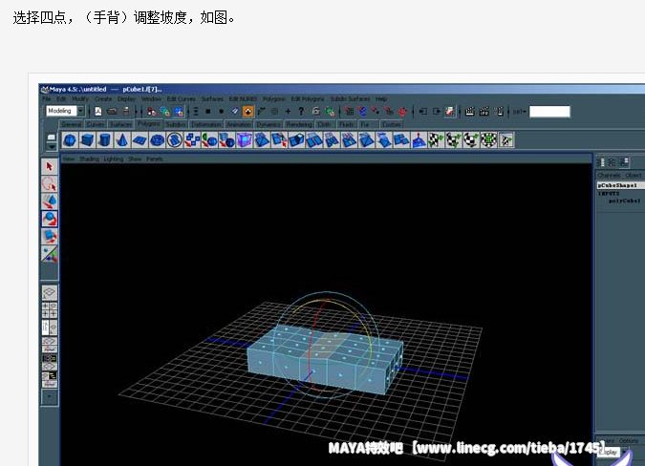Select the arrow Select tool
This screenshot has height=466, width=645.
pyautogui.click(x=50, y=166)
